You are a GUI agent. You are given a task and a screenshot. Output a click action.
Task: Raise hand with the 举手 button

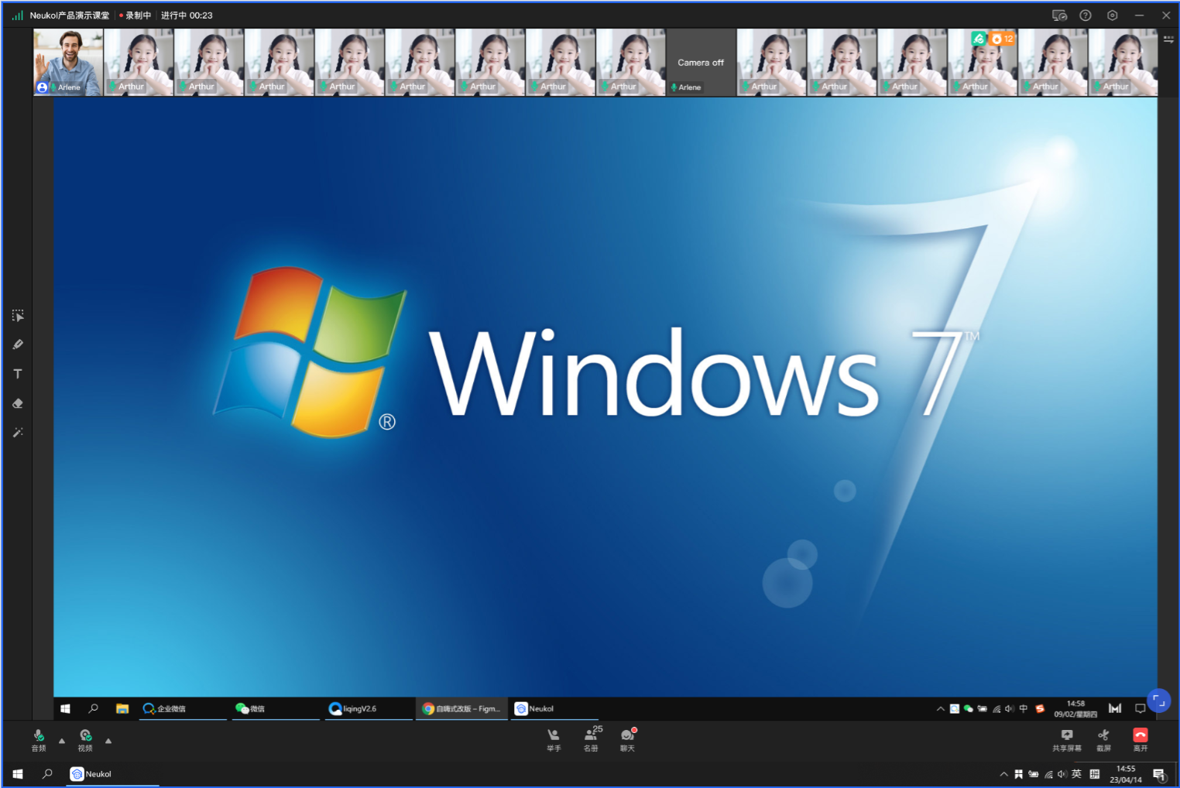[554, 740]
